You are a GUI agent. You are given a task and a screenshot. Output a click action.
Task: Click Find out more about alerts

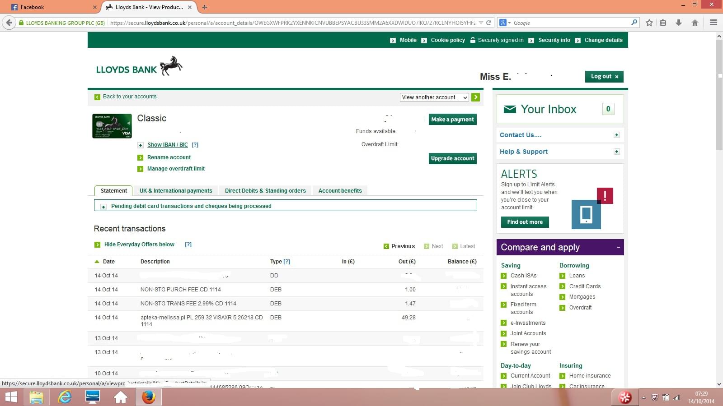pos(525,222)
